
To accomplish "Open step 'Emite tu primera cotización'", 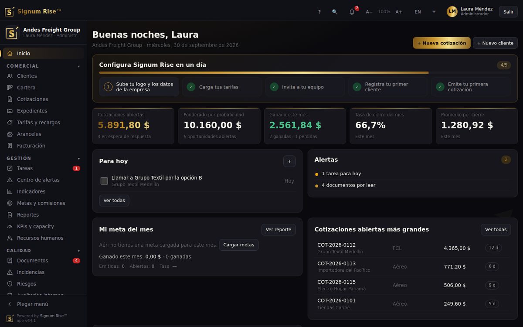I will click(x=471, y=87).
